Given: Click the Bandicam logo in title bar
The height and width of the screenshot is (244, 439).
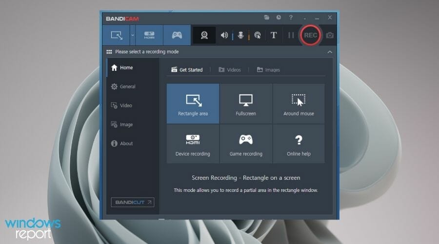Looking at the screenshot, I should 122,19.
